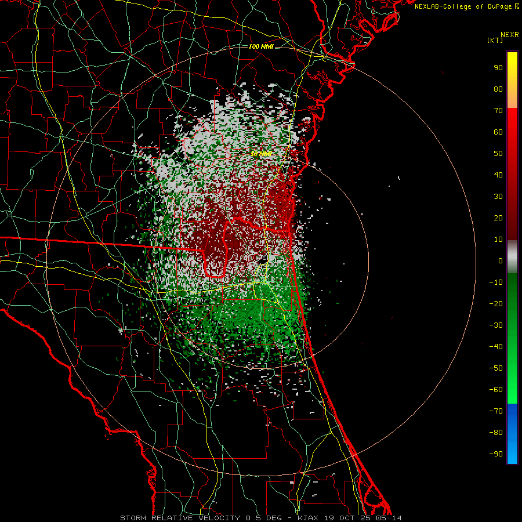Select the 0 knot scale label
The height and width of the screenshot is (522, 522).
pos(501,261)
